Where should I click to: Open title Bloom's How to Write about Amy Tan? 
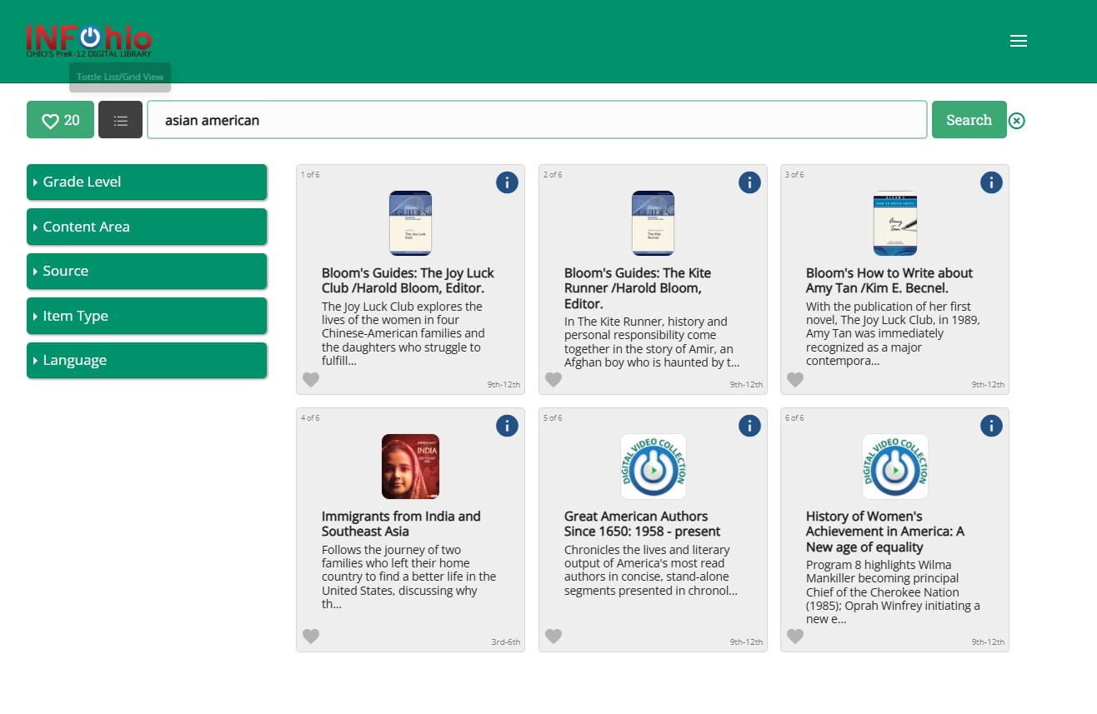click(x=889, y=281)
